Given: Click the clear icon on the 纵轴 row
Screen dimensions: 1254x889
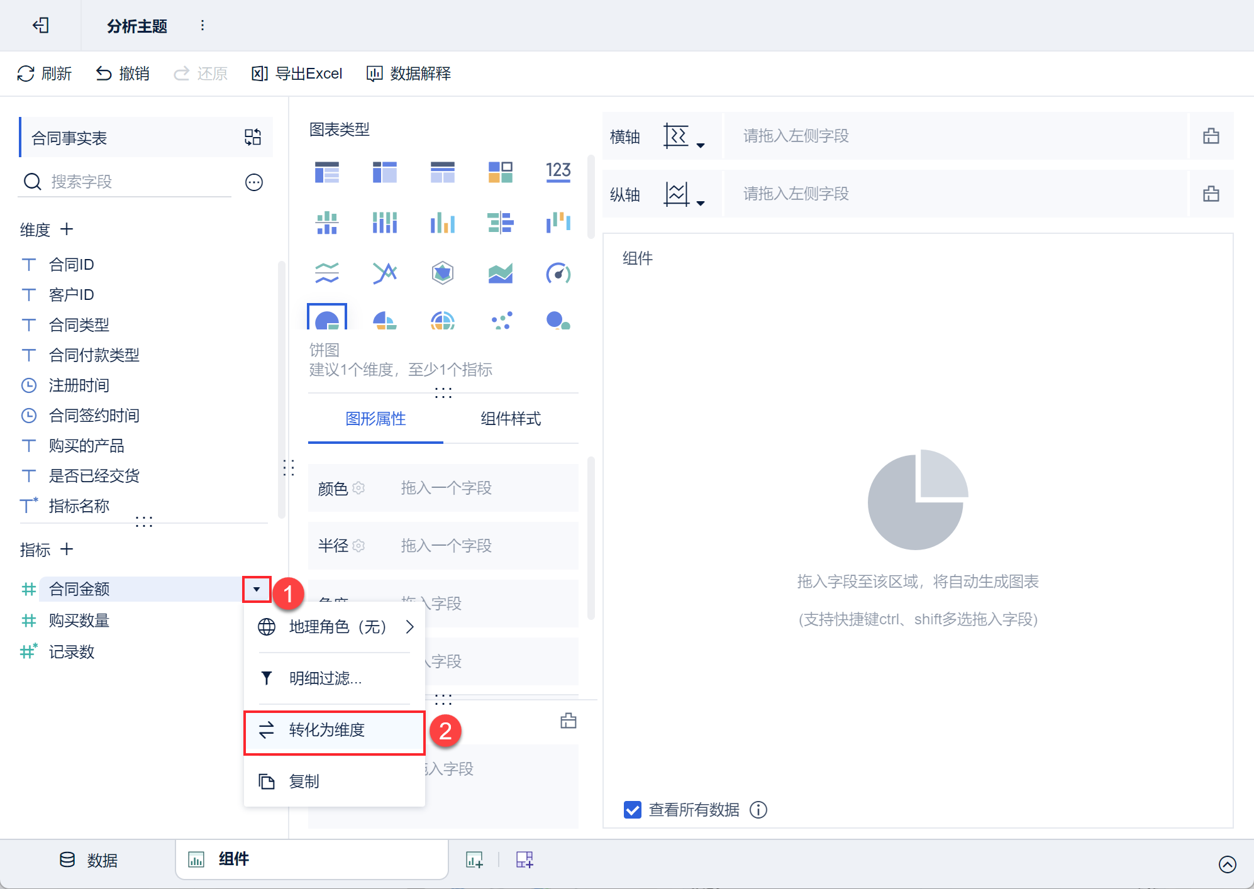Looking at the screenshot, I should 1211,194.
